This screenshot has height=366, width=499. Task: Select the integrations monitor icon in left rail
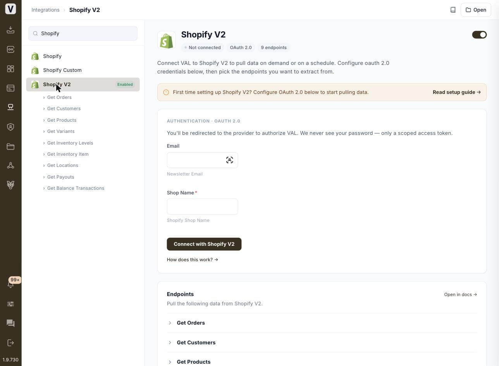point(10,107)
